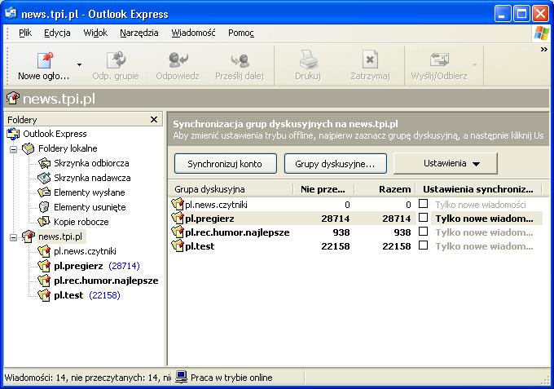The height and width of the screenshot is (389, 554).
Task: Click the Drukuj printer icon
Action: tap(307, 61)
